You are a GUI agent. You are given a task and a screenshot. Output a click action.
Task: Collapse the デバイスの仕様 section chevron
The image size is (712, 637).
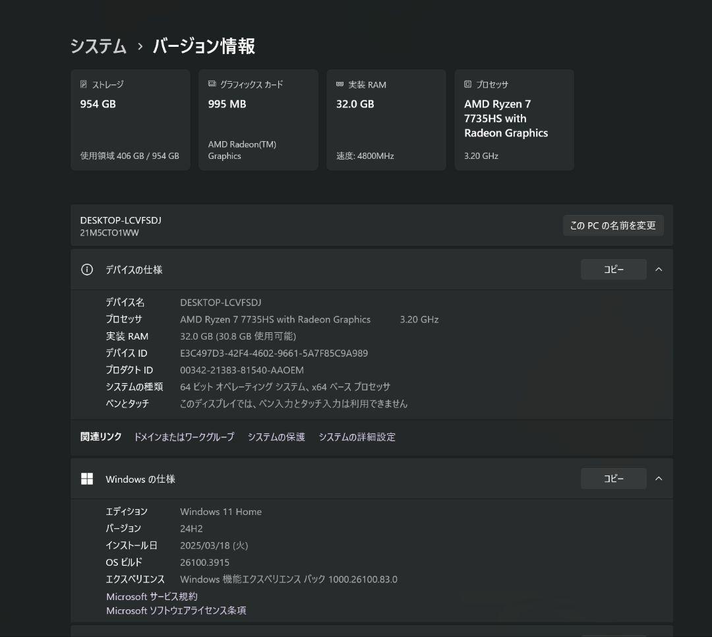pyautogui.click(x=659, y=269)
